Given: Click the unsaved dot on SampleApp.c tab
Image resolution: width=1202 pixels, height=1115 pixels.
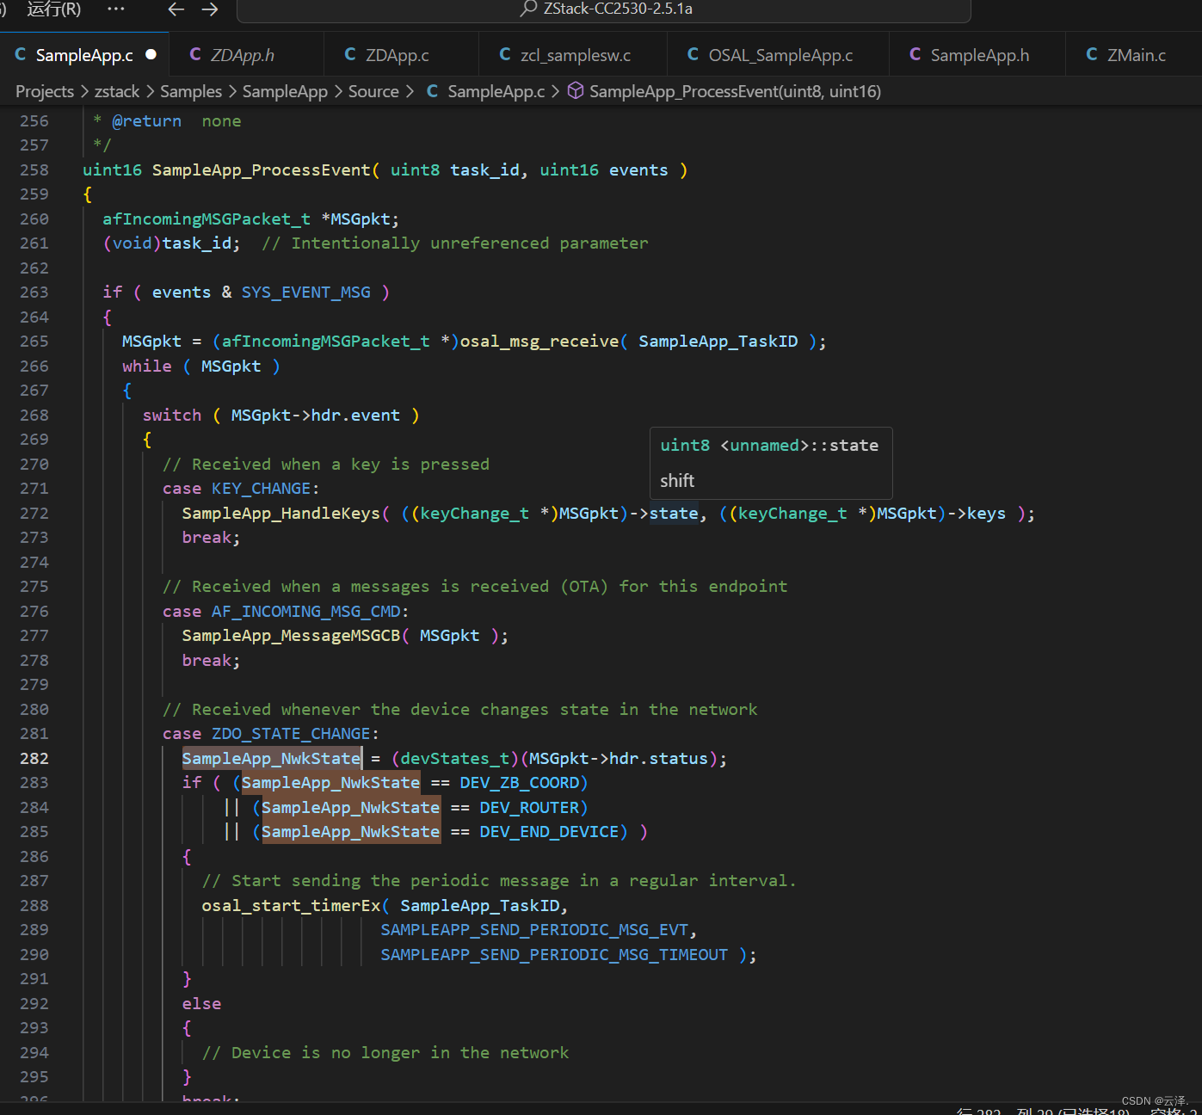Looking at the screenshot, I should pos(151,54).
